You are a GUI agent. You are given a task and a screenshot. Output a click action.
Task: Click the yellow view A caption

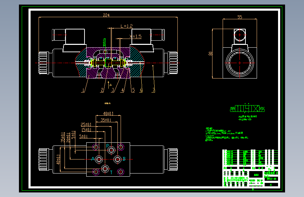point(107,103)
